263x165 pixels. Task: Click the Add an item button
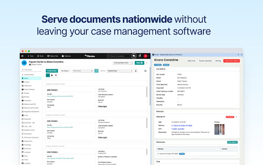pyautogui.click(x=52, y=70)
